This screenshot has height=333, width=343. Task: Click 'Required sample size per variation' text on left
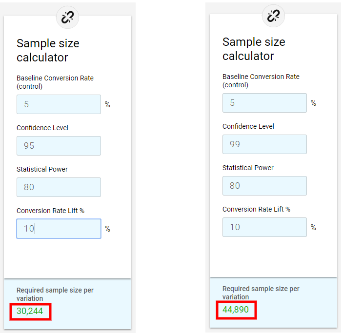click(x=55, y=294)
